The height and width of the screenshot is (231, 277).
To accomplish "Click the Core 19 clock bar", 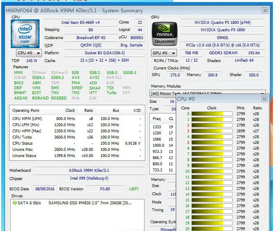I will pos(212,223).
